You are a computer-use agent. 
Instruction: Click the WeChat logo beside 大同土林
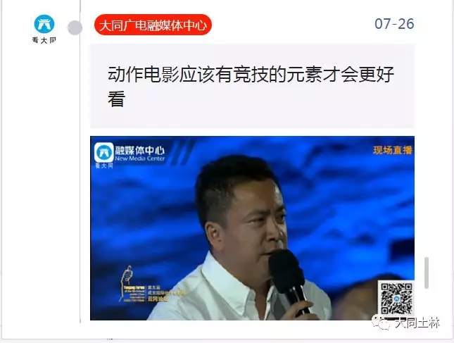click(382, 322)
